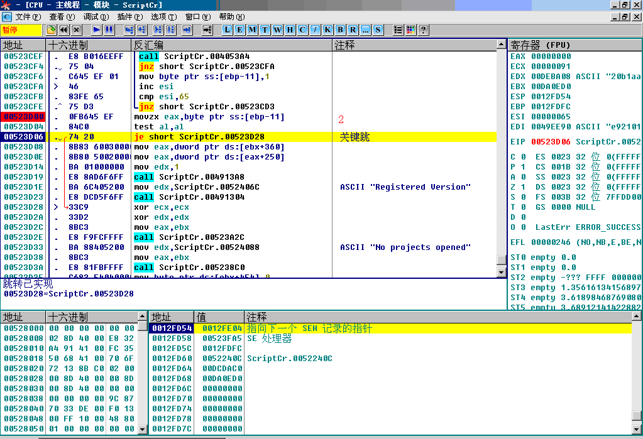Click the 关键跳 comment
This screenshot has width=643, height=439.
pyautogui.click(x=354, y=137)
